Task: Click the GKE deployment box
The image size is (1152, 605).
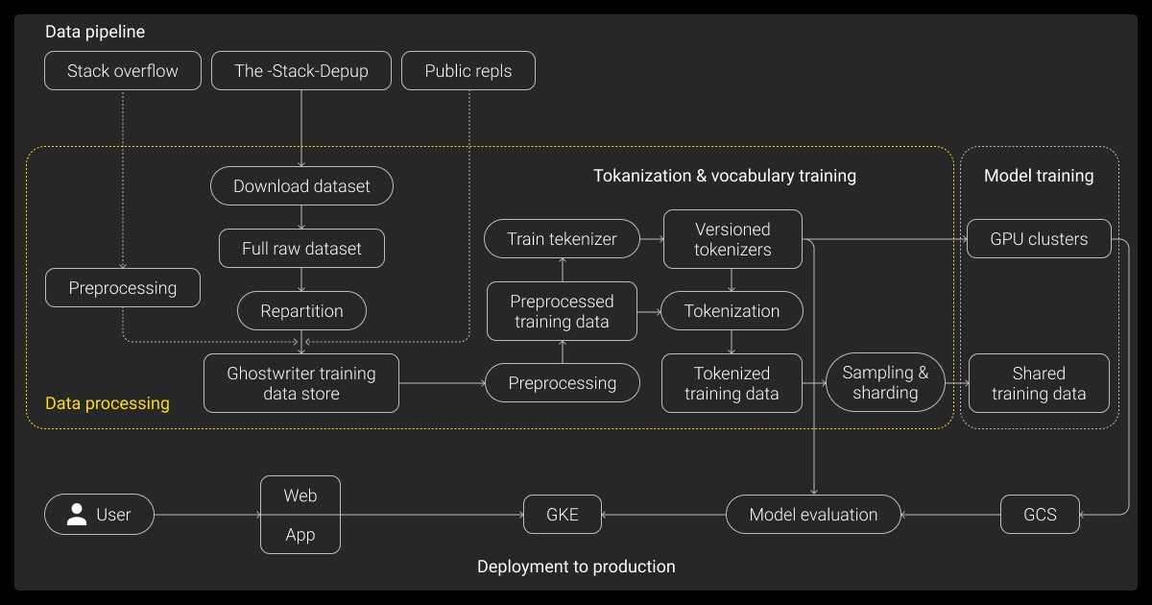Action: click(563, 515)
